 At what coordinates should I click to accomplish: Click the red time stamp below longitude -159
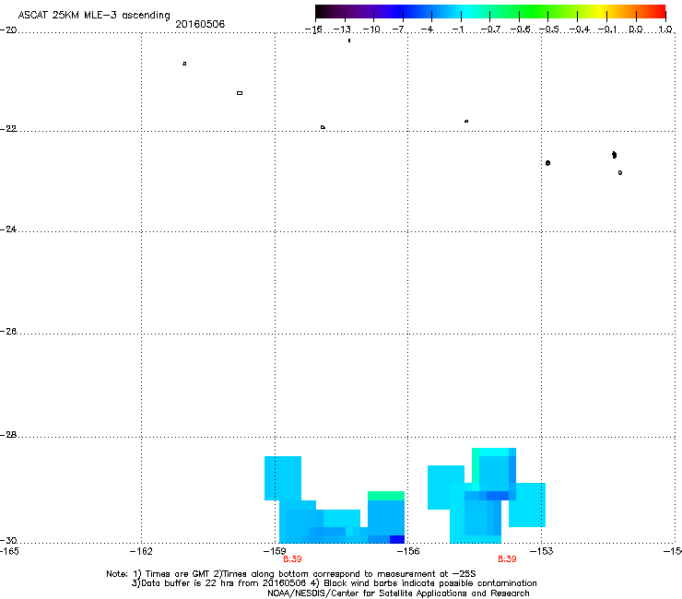(292, 559)
